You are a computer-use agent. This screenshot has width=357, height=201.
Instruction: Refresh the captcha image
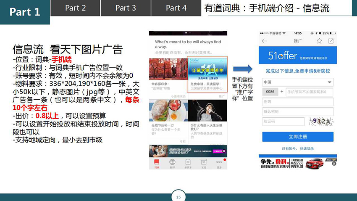pyautogui.click(x=321, y=121)
